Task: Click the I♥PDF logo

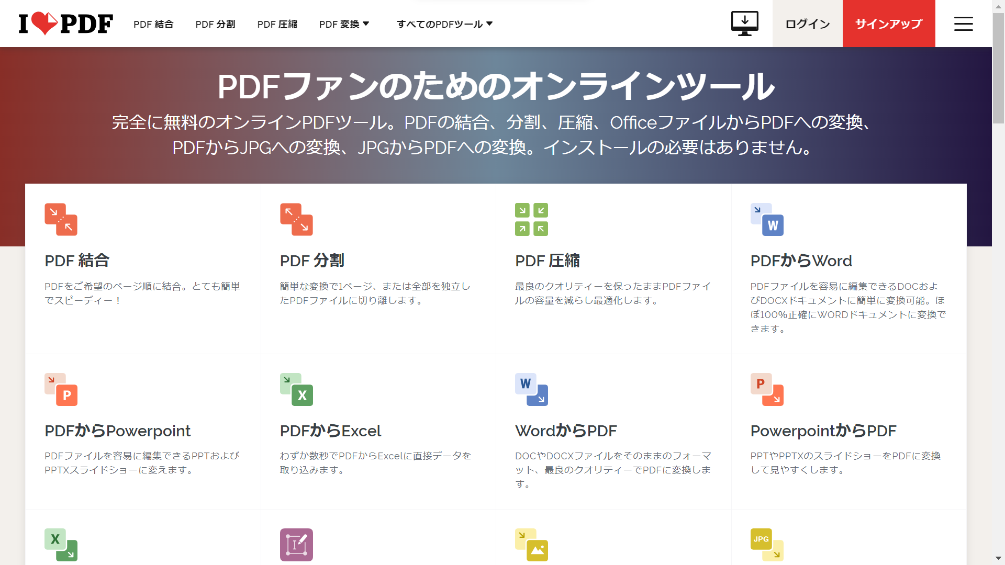Action: (65, 23)
